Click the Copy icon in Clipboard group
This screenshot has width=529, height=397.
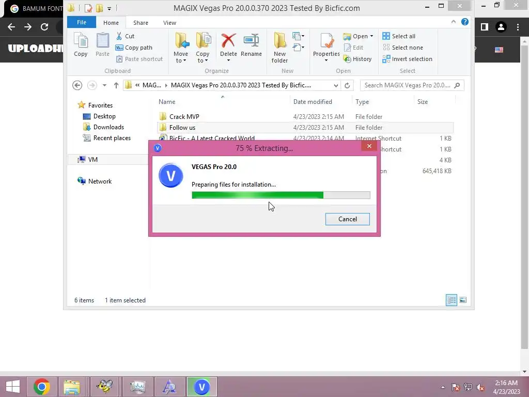coord(81,44)
